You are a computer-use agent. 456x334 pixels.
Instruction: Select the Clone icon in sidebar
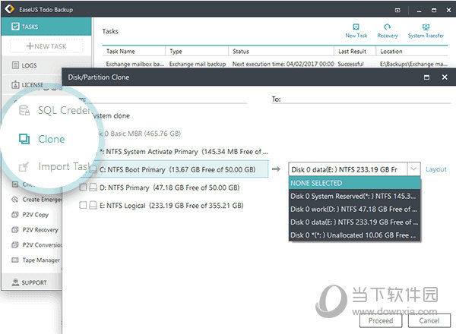[x=24, y=139]
